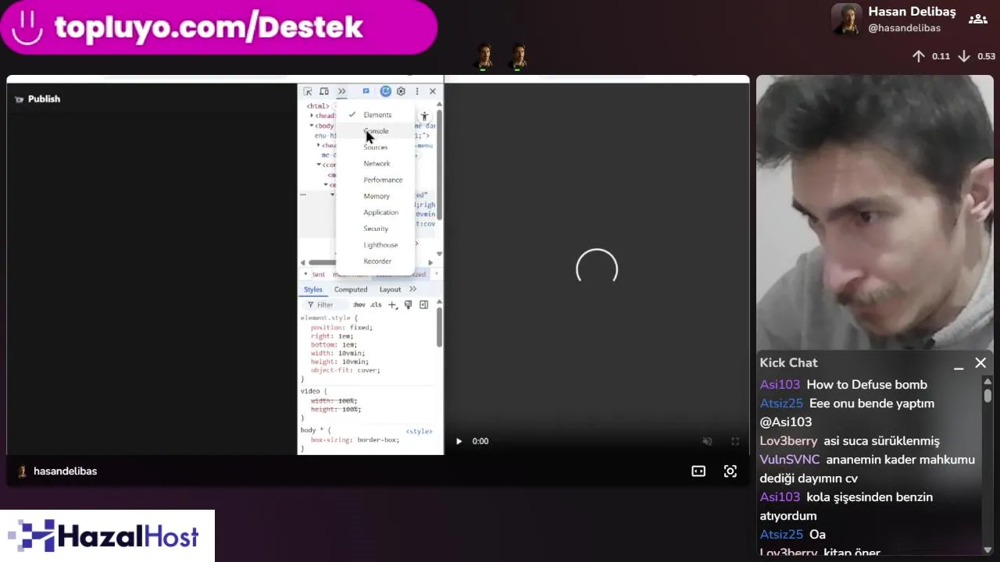Click the width: 10vmin style declaration

(x=338, y=354)
